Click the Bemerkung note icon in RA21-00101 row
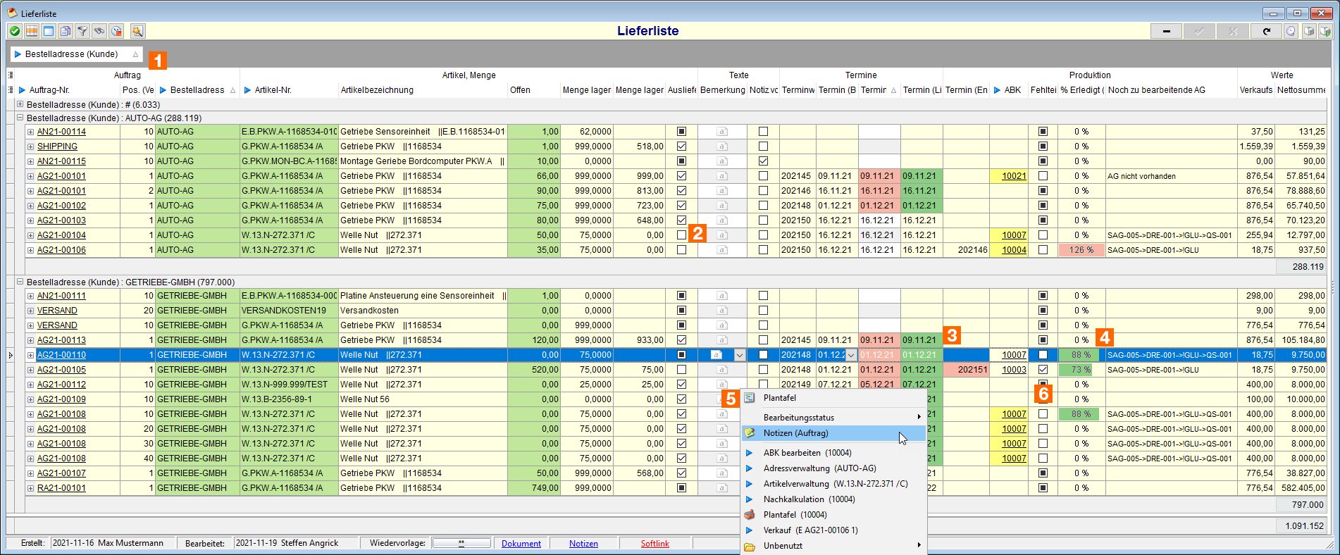Image resolution: width=1340 pixels, height=555 pixels. (722, 488)
